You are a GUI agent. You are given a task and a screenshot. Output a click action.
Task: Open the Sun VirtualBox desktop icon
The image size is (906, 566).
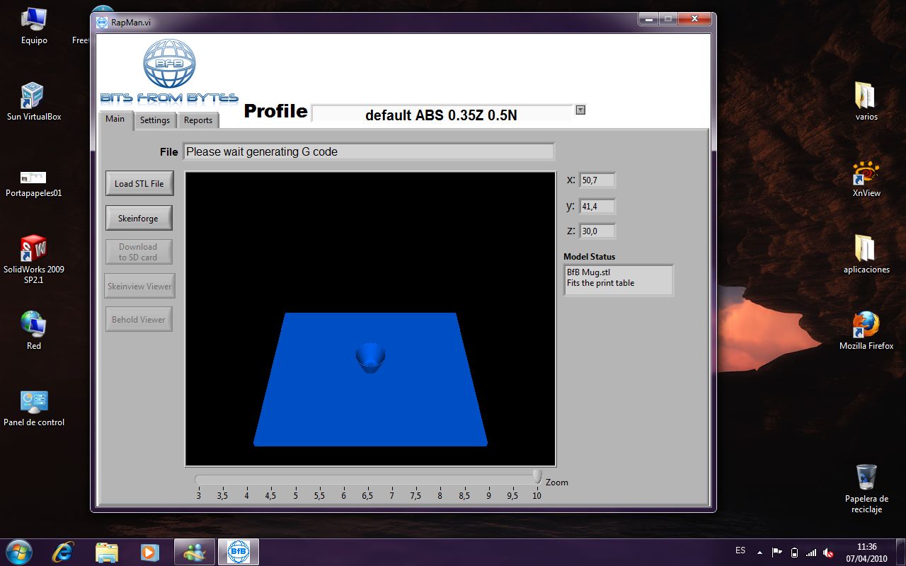pos(33,97)
